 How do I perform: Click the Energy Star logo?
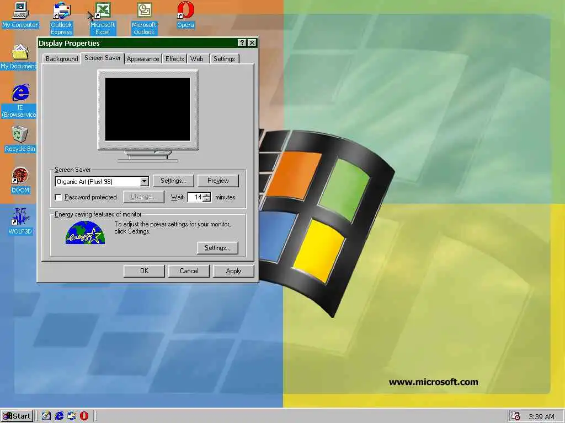[x=86, y=233]
